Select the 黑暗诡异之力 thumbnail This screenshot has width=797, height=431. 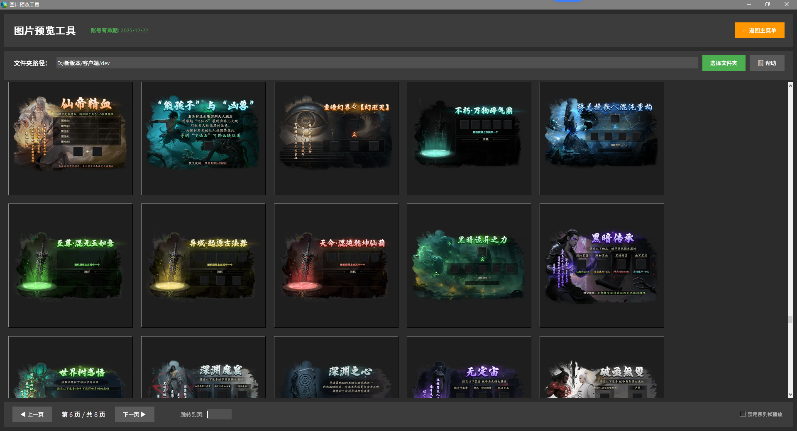tap(469, 266)
